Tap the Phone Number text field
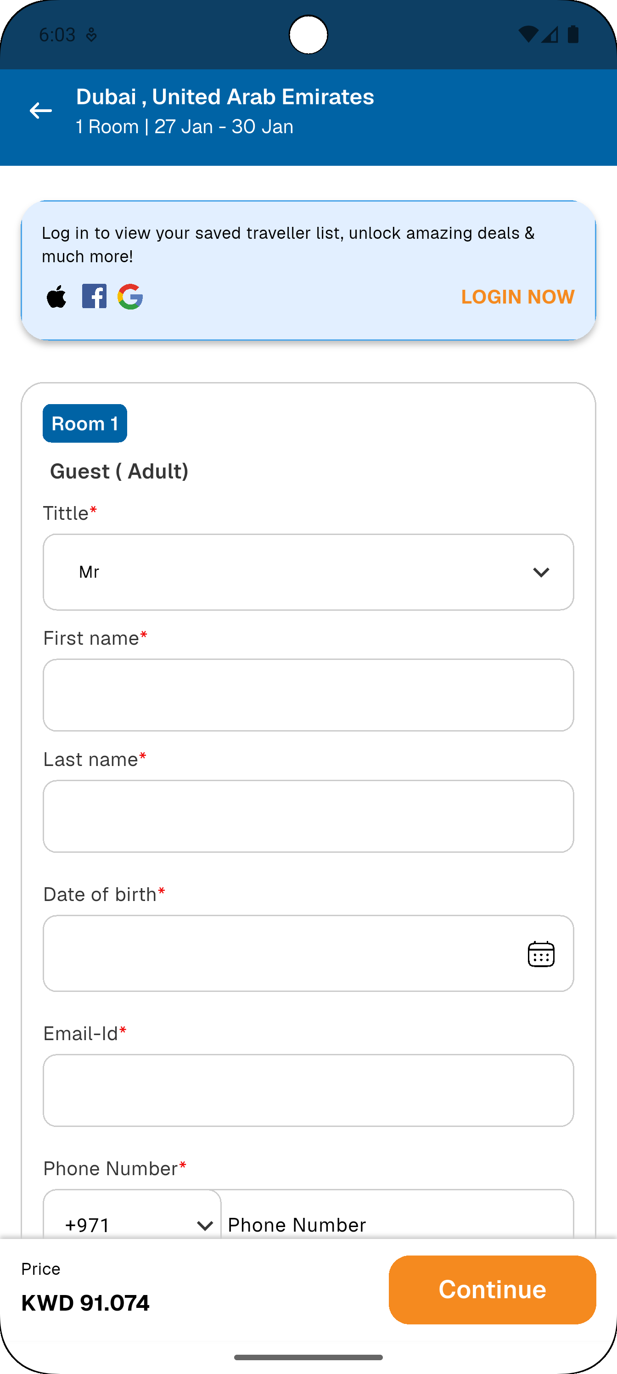The height and width of the screenshot is (1374, 617). [x=397, y=1224]
